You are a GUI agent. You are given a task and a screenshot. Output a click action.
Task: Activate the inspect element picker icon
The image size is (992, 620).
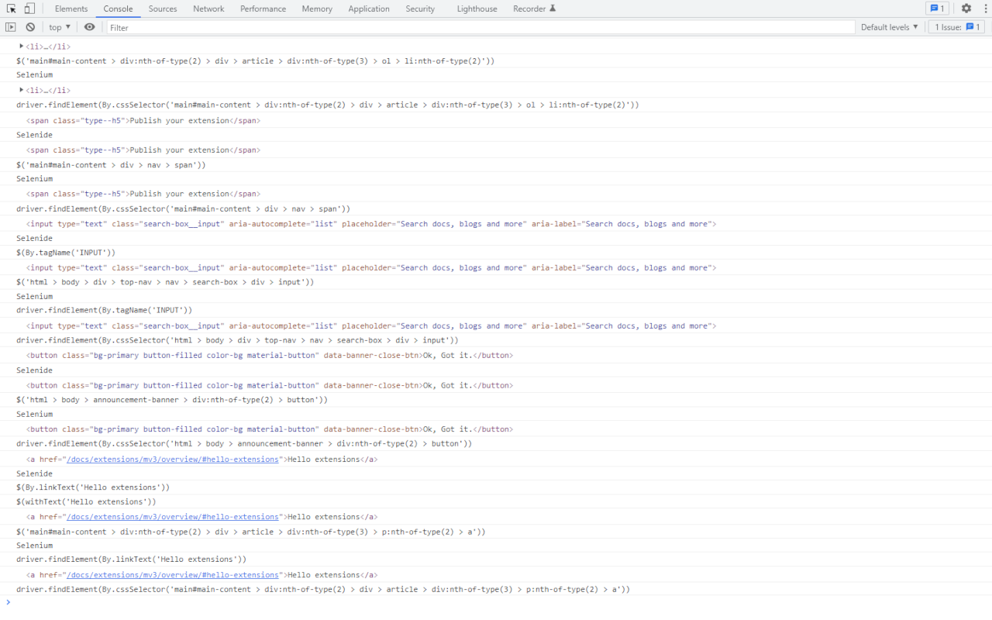click(x=12, y=9)
